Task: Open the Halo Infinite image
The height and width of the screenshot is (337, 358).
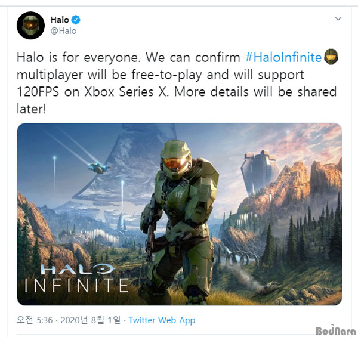Action: (180, 214)
